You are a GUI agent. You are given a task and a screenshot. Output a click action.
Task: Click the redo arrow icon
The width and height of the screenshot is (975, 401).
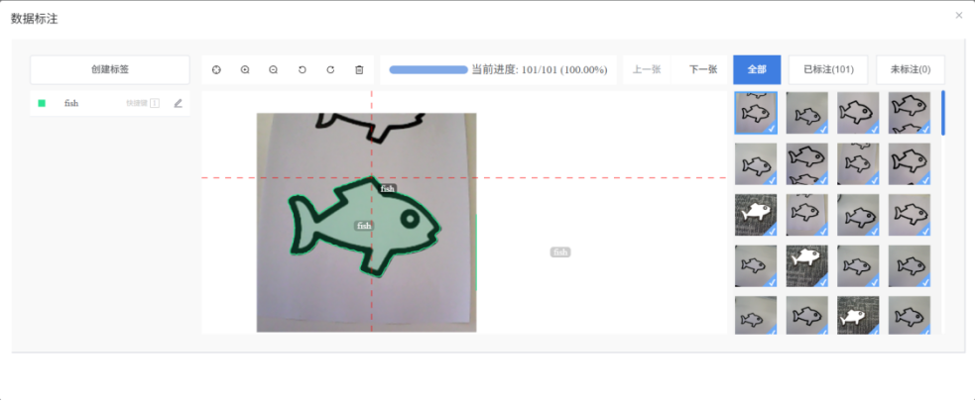(x=330, y=70)
